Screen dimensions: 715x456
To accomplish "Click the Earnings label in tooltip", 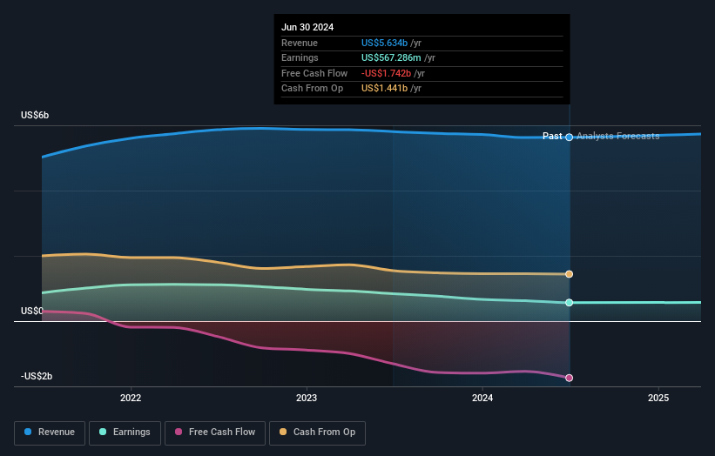I will 300,57.
